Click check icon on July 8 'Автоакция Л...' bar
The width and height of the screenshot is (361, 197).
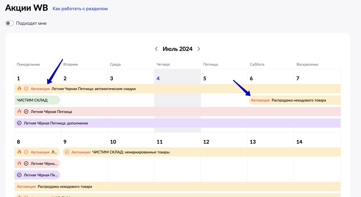26,152
